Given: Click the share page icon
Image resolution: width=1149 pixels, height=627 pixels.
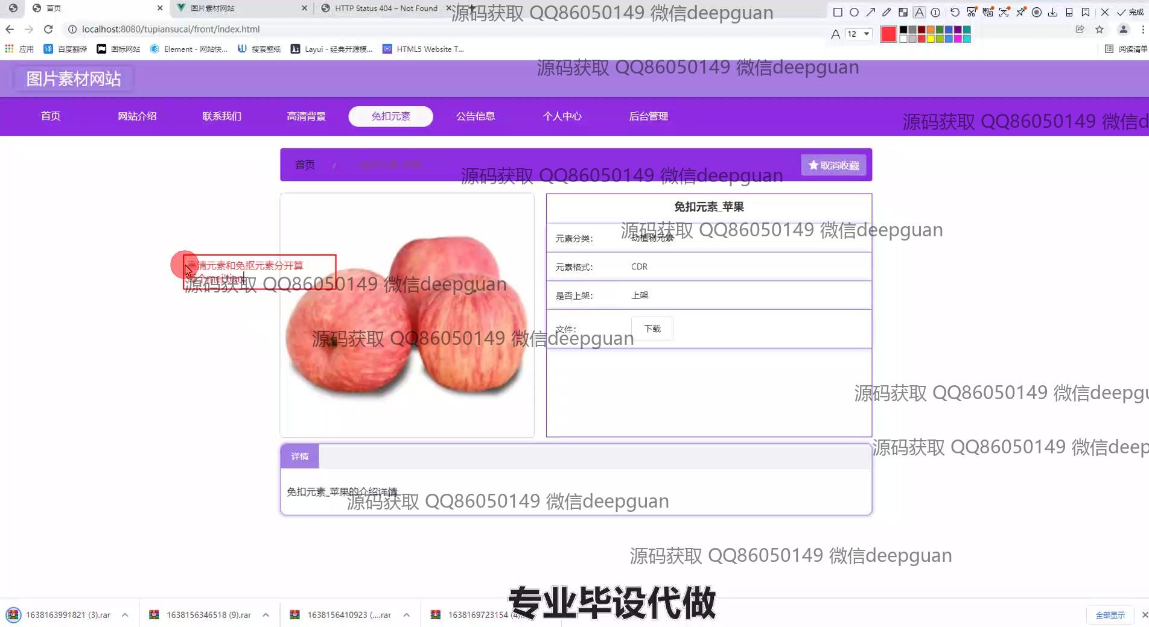Looking at the screenshot, I should tap(1080, 29).
